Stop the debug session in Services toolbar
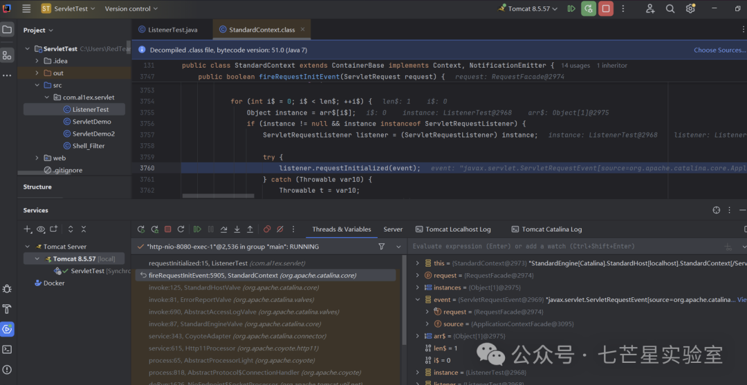Image resolution: width=747 pixels, height=385 pixels. (x=167, y=229)
